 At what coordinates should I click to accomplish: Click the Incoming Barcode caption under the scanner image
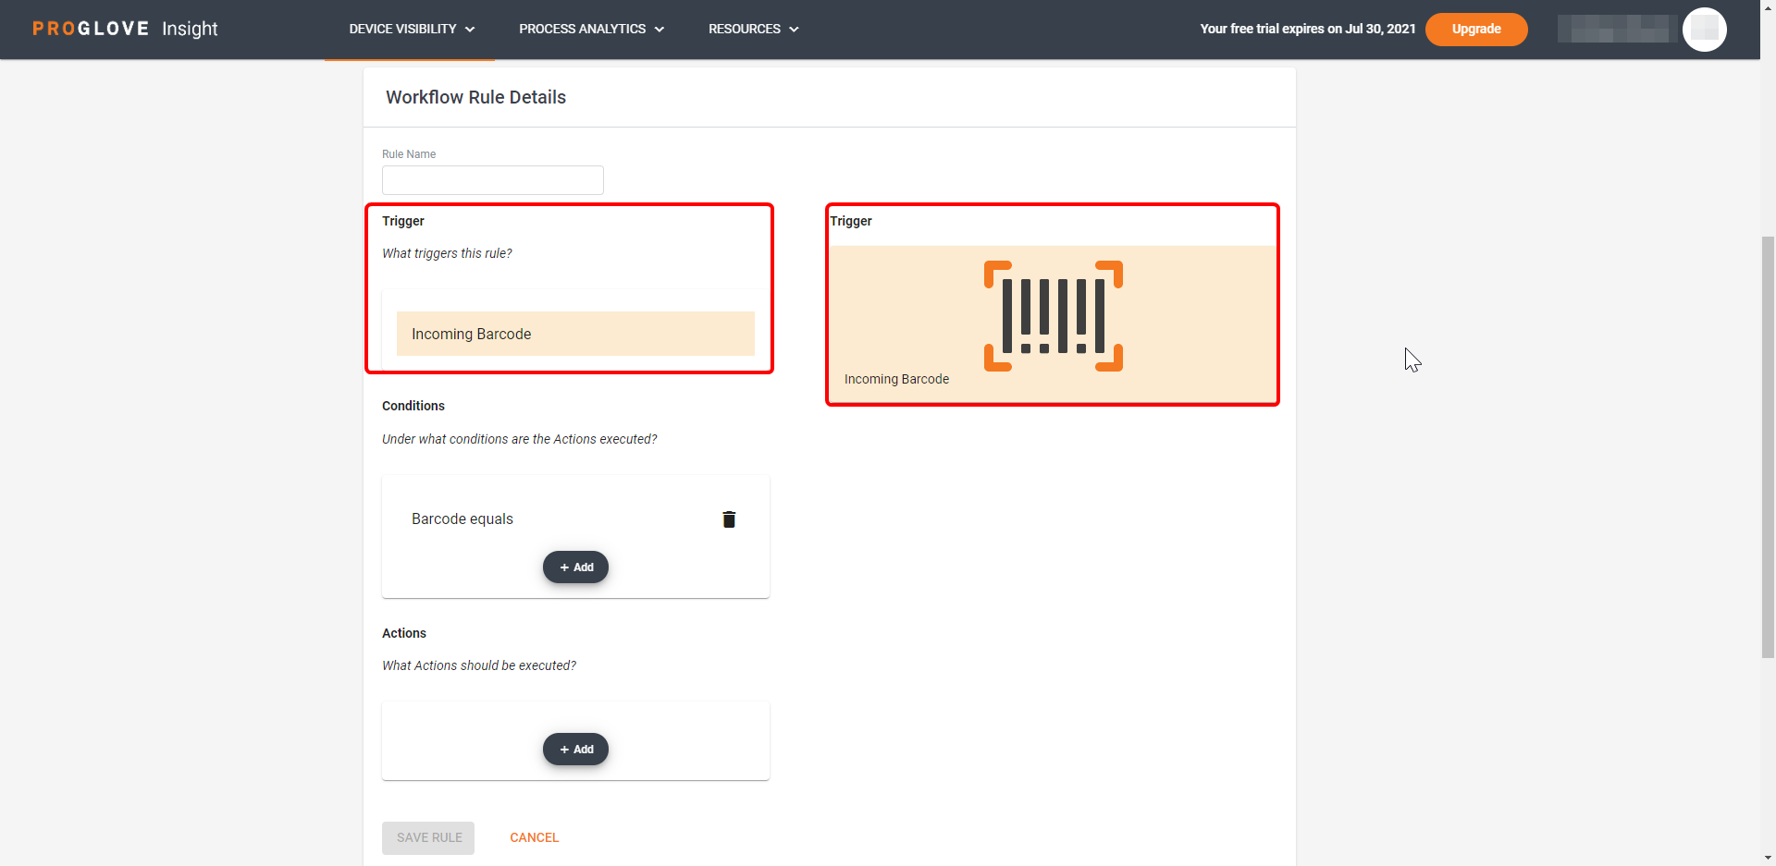(x=896, y=379)
